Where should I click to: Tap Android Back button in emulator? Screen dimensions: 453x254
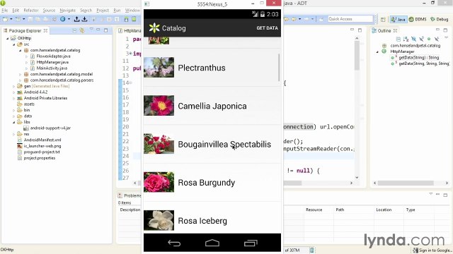point(174,243)
